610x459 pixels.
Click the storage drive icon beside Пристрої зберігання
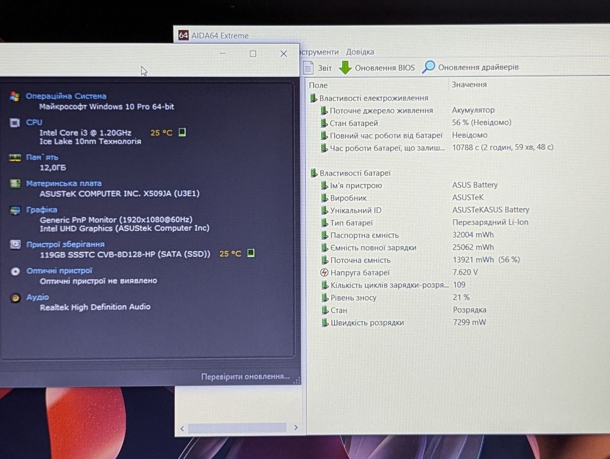point(15,245)
